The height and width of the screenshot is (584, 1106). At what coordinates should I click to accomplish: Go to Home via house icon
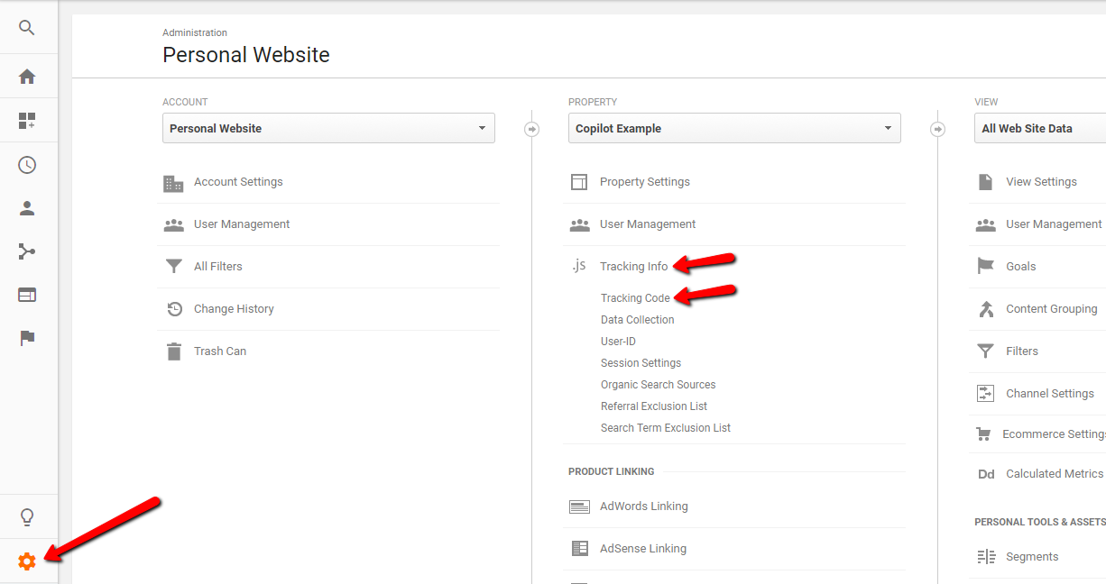[x=27, y=77]
